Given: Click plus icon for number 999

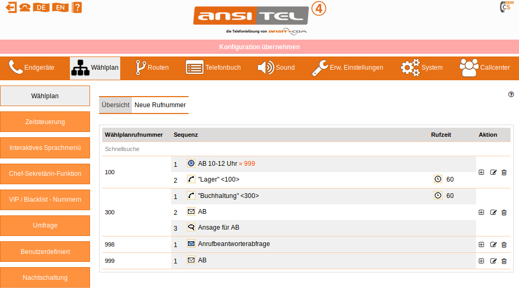Looking at the screenshot, I should [481, 261].
